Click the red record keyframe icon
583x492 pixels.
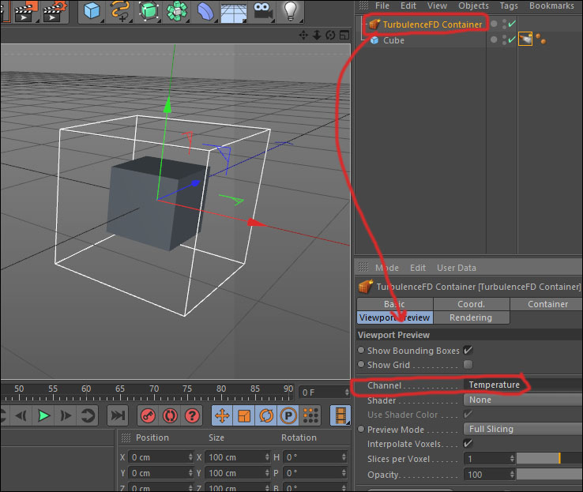point(148,415)
